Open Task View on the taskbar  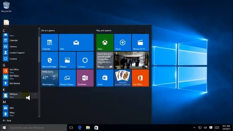71,128
